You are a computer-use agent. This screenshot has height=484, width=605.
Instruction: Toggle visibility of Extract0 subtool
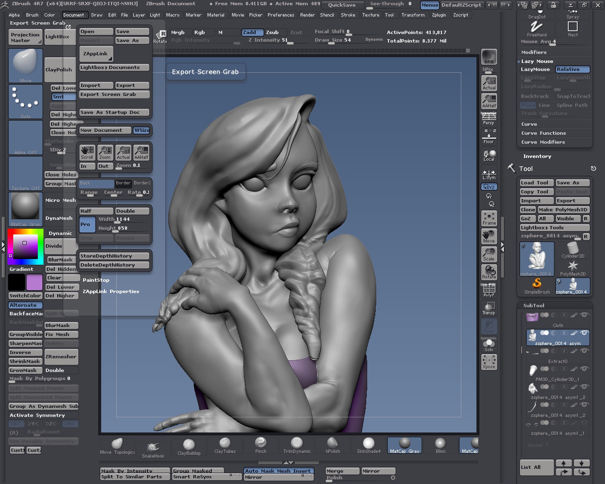pos(585,351)
